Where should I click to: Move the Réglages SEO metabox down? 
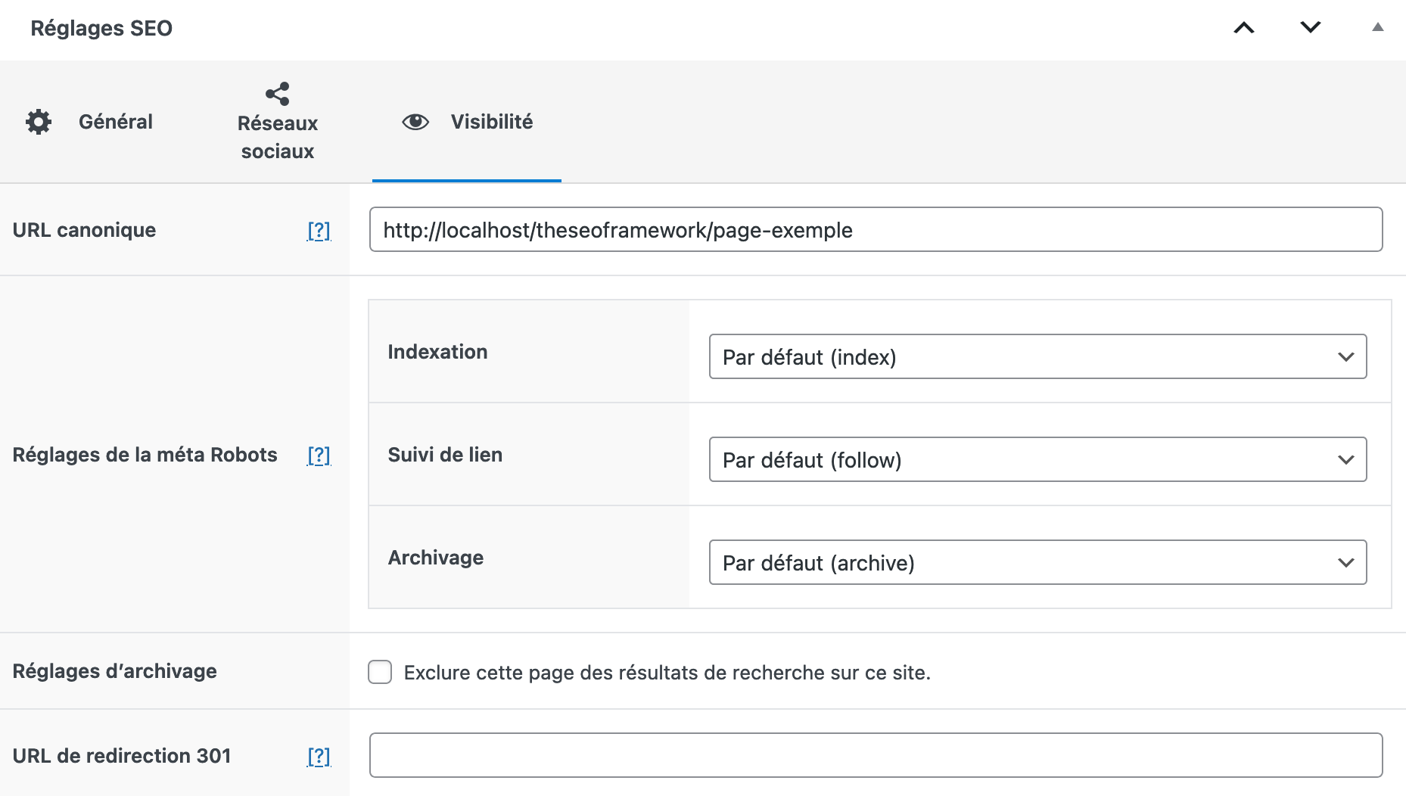[1309, 28]
